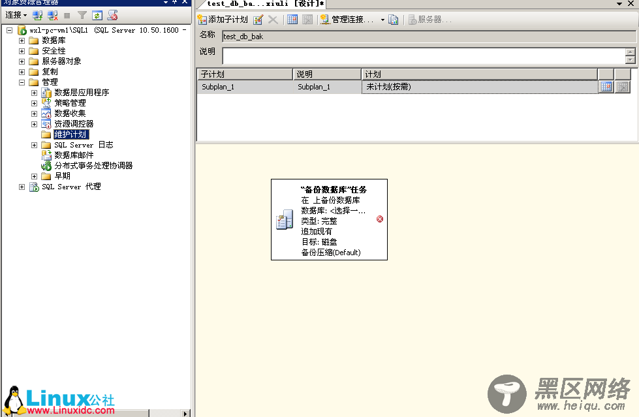
Task: Select the wxl-pc-vm1\SQL1 server icon
Action: click(x=22, y=30)
